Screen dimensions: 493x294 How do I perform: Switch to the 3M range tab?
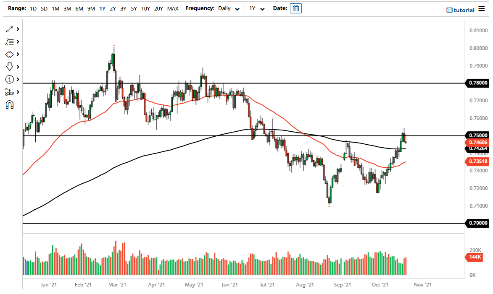[x=67, y=8]
